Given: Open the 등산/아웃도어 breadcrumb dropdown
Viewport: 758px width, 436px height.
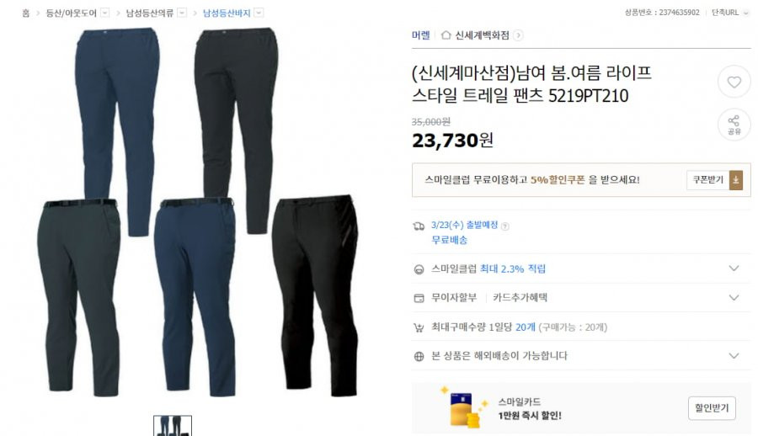Looking at the screenshot, I should click(x=105, y=13).
